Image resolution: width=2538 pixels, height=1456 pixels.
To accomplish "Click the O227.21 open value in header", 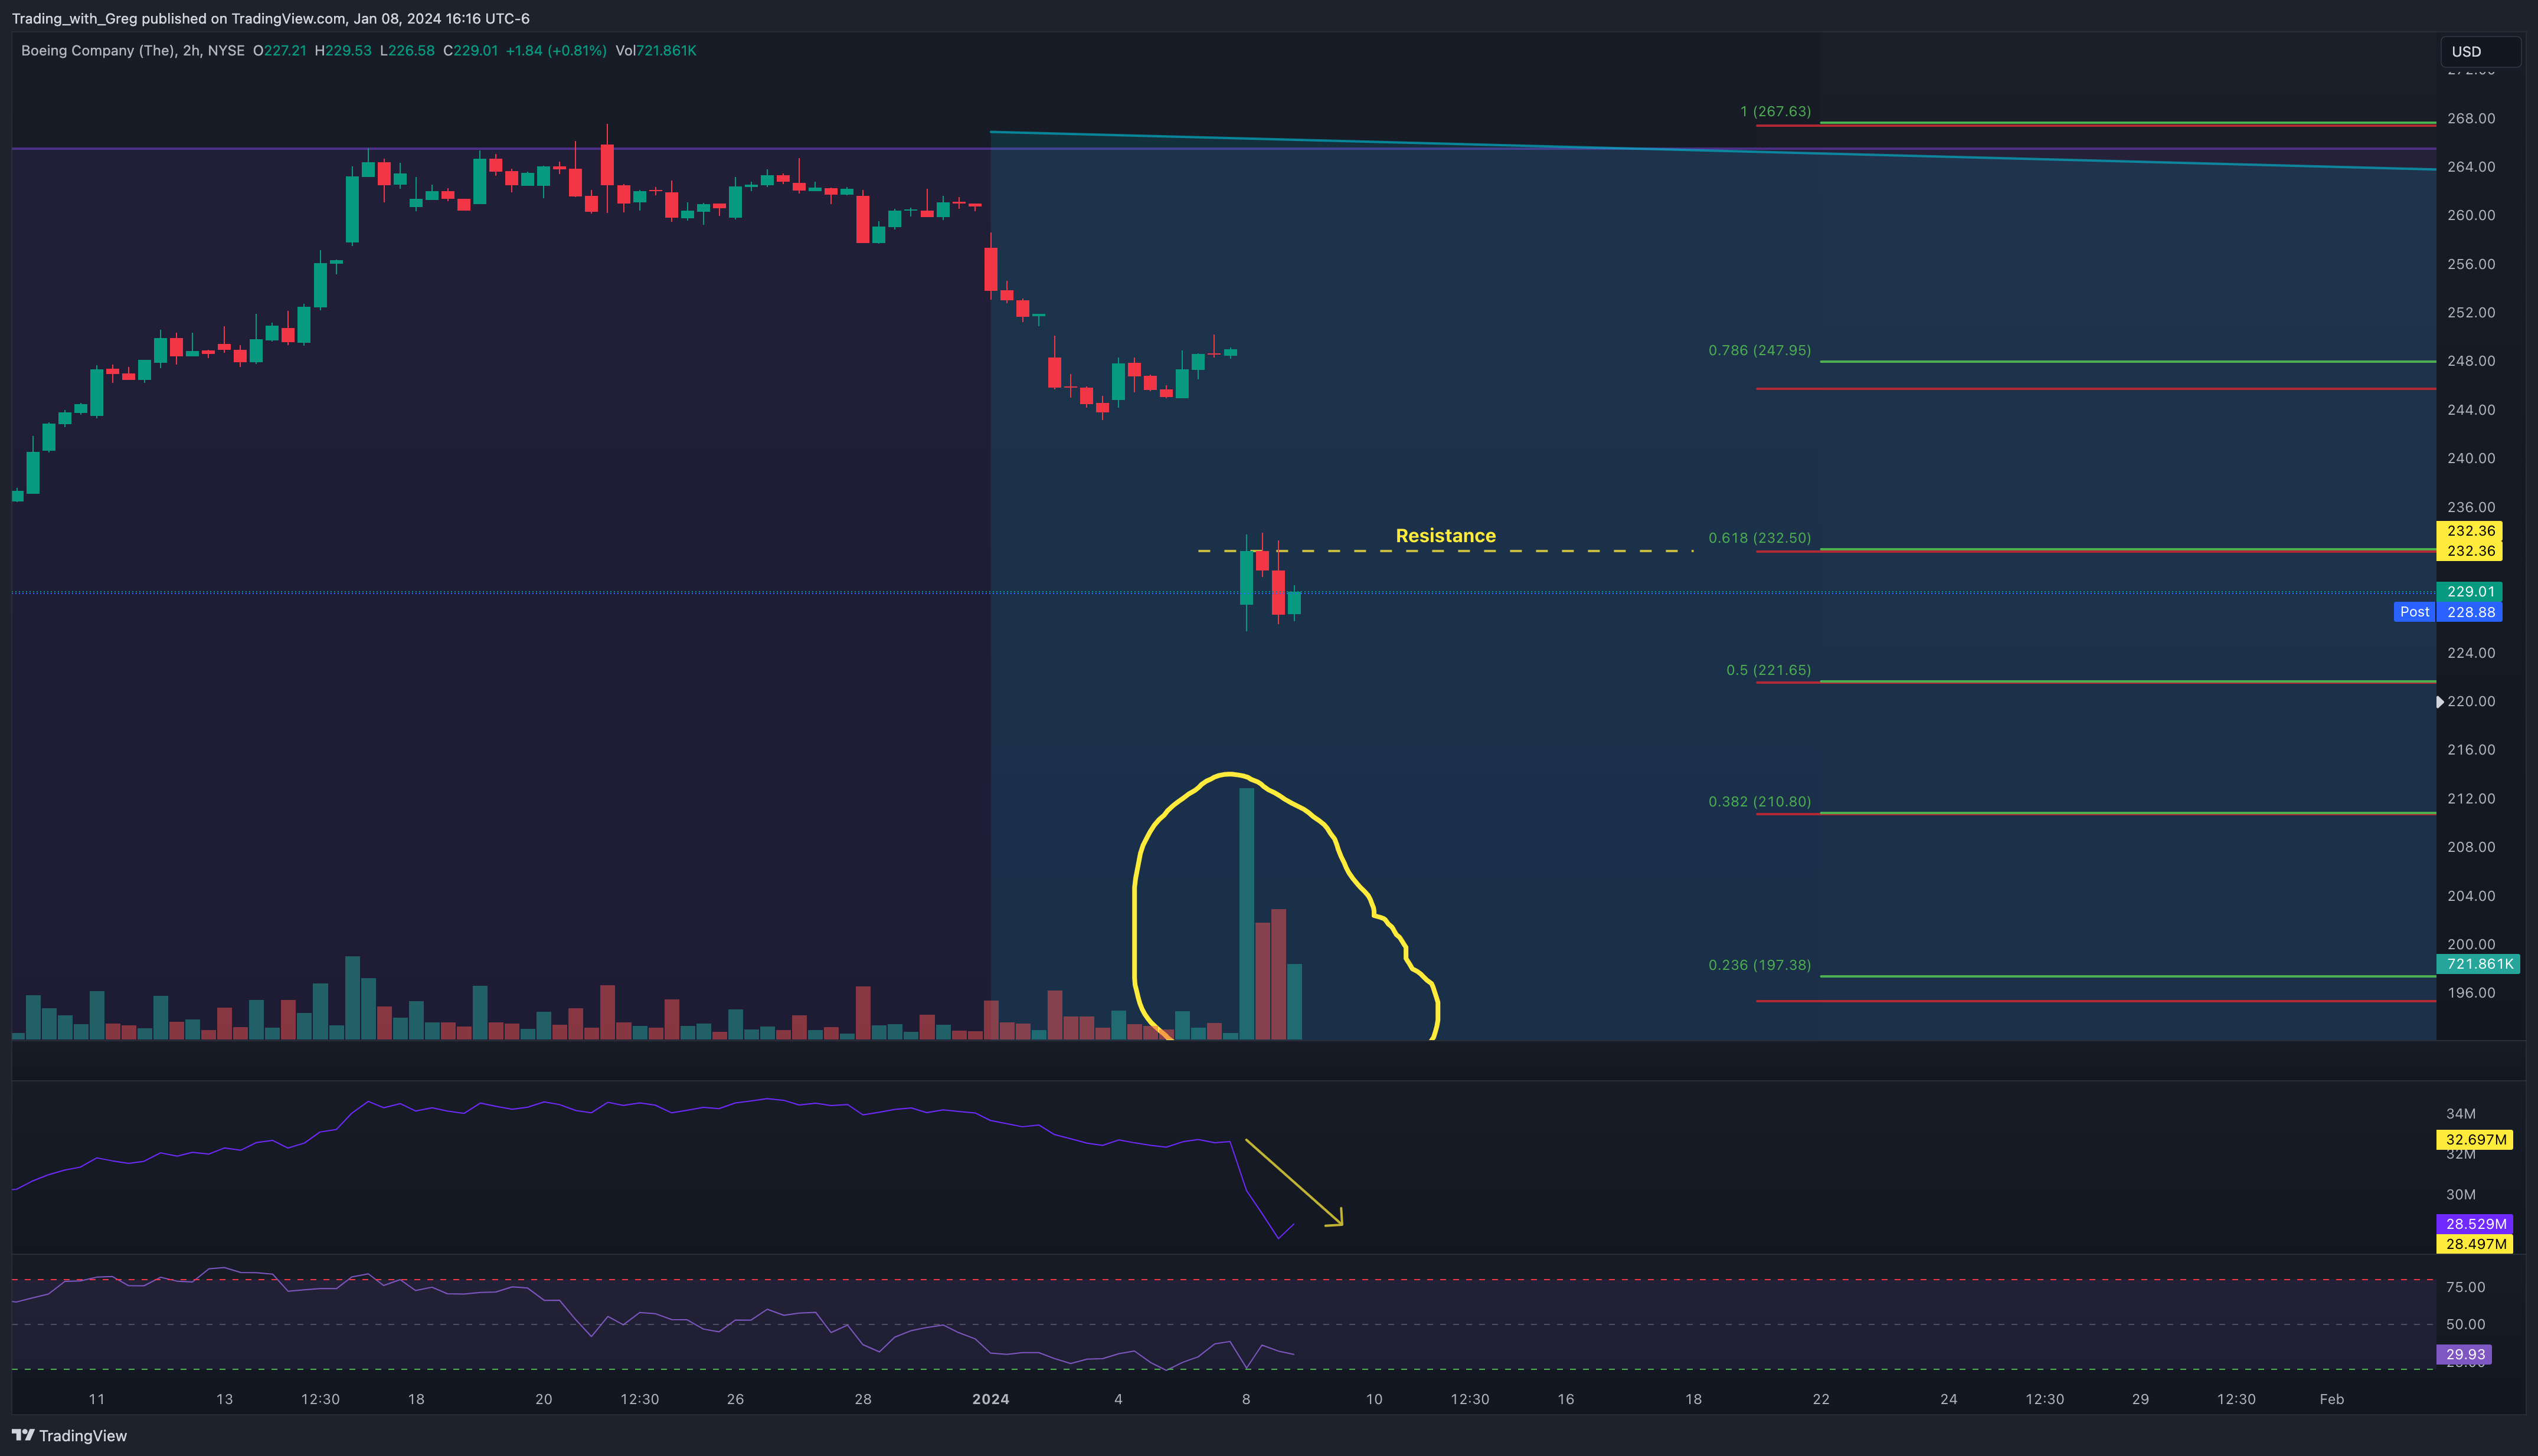I will (279, 50).
